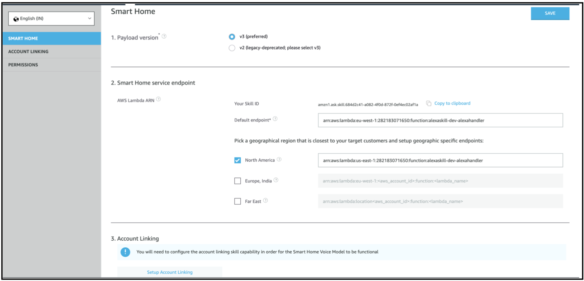Image resolution: width=584 pixels, height=281 pixels.
Task: Uncheck the North America region checkbox
Action: tap(237, 160)
